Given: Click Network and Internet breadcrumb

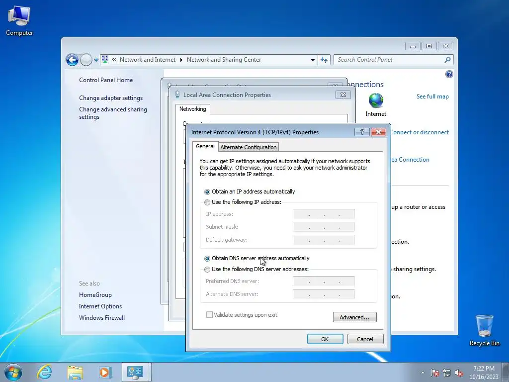Looking at the screenshot, I should pos(147,60).
